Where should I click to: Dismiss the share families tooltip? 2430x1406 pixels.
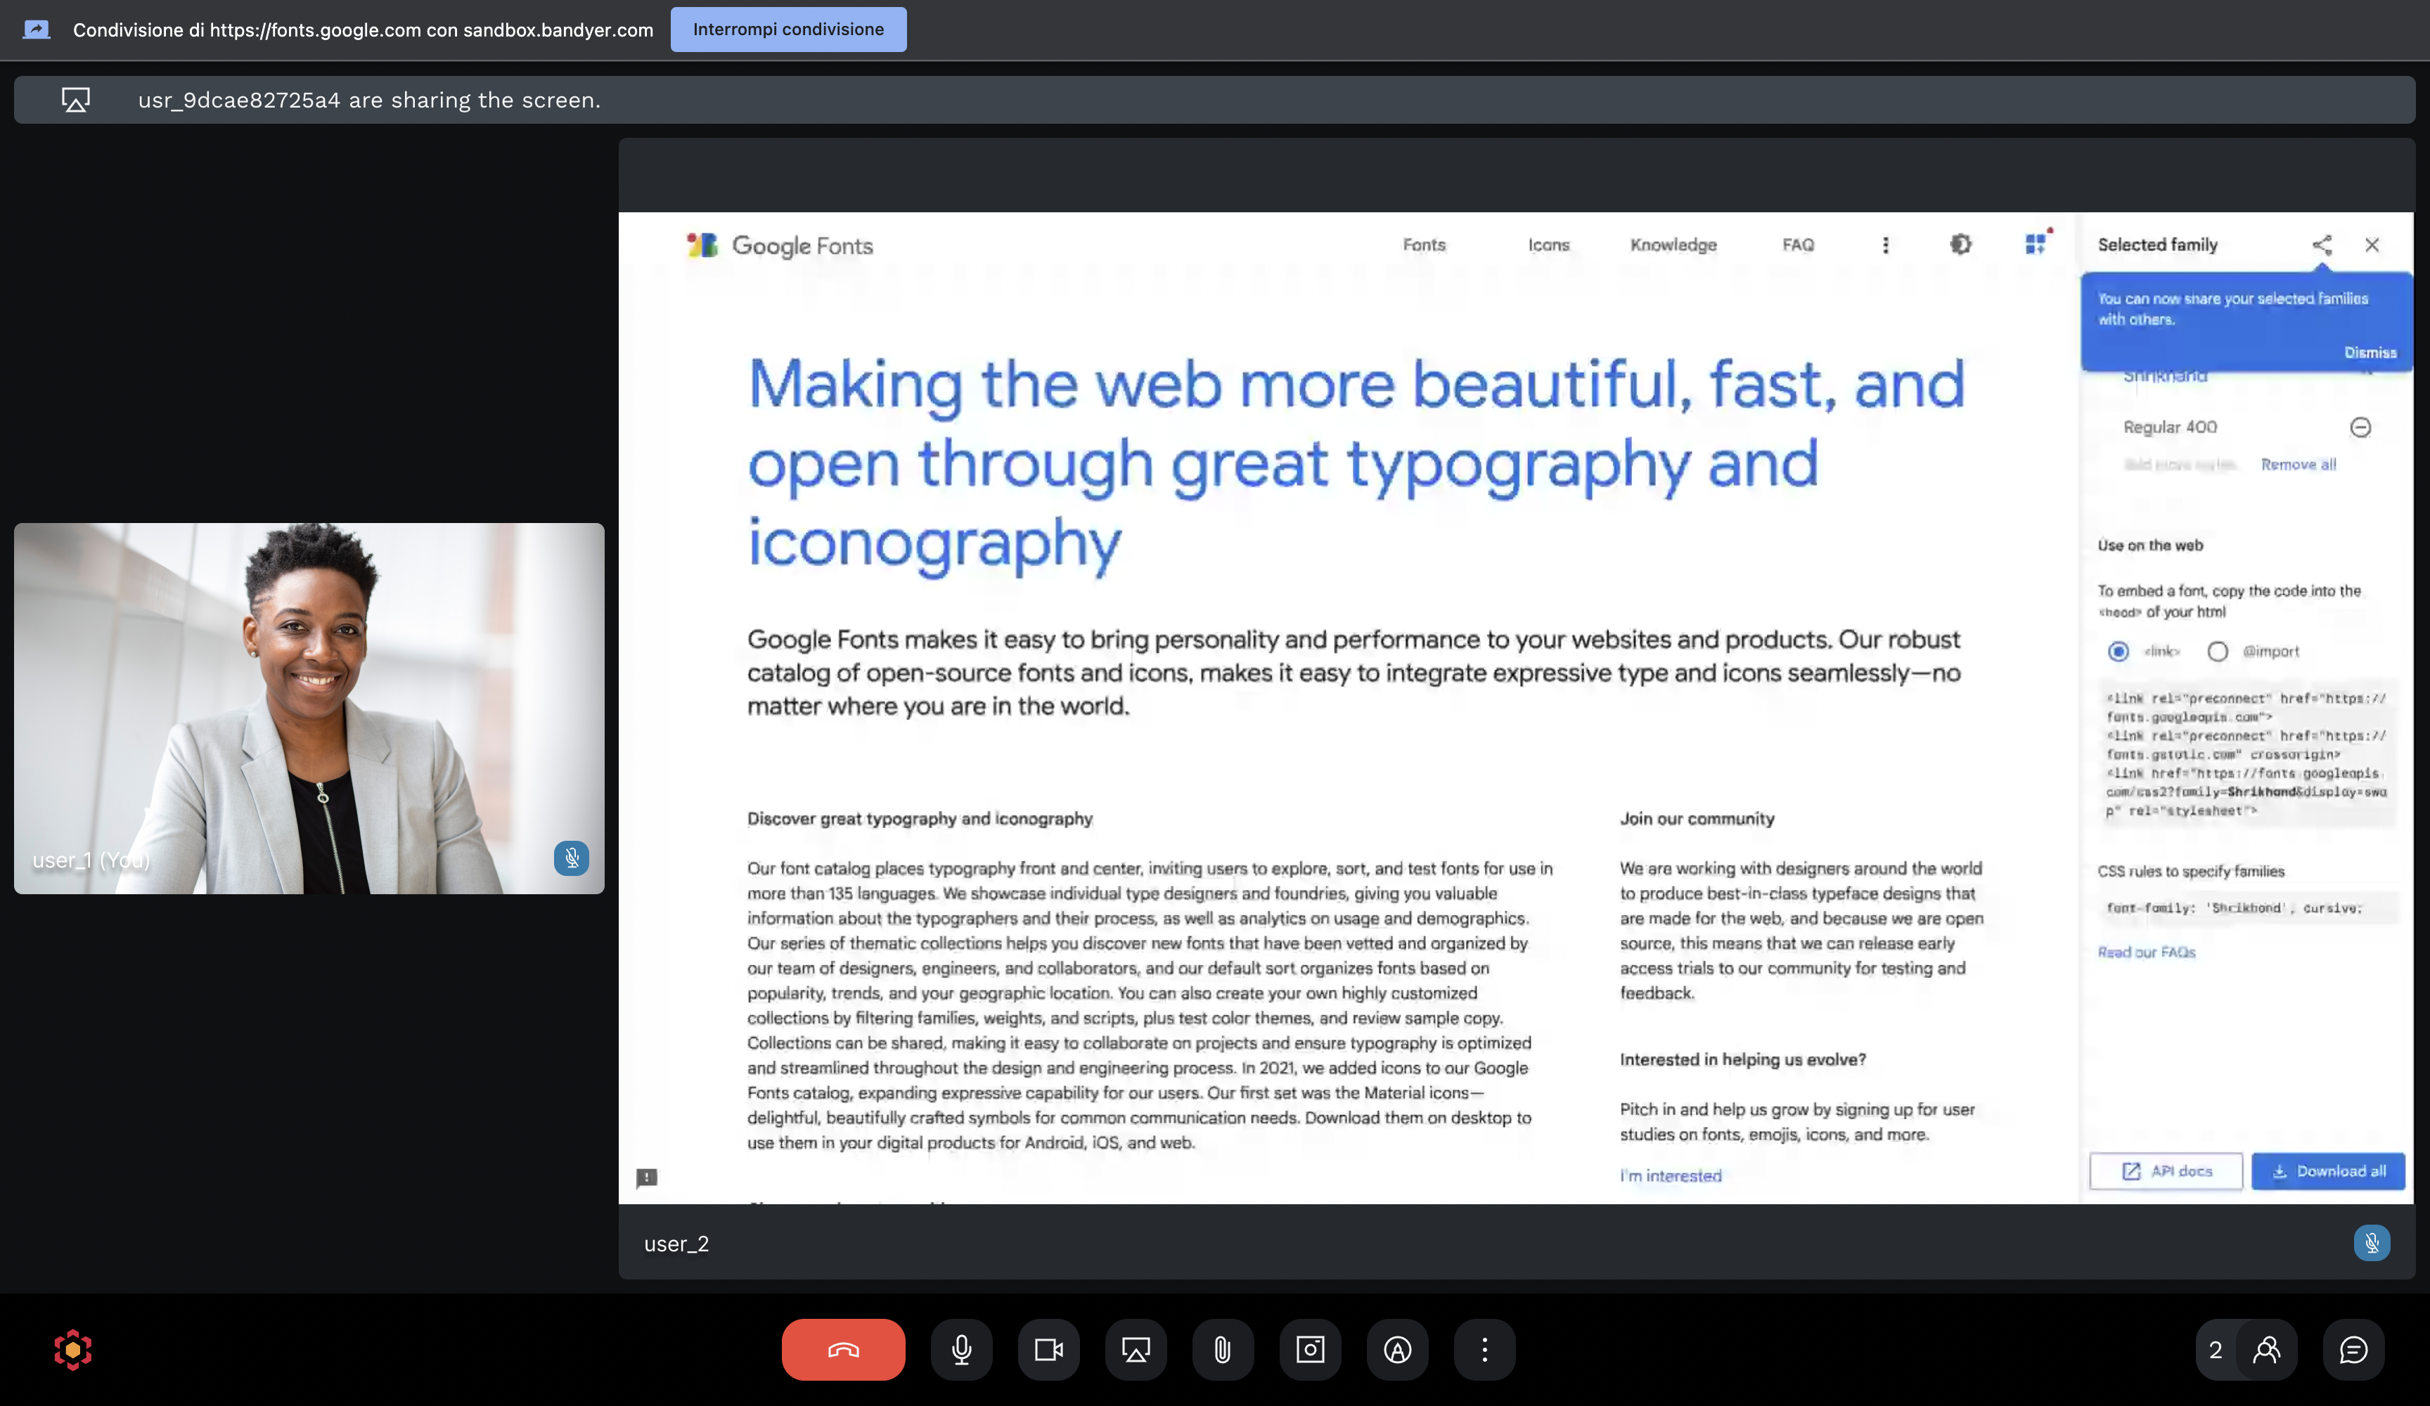click(2370, 352)
